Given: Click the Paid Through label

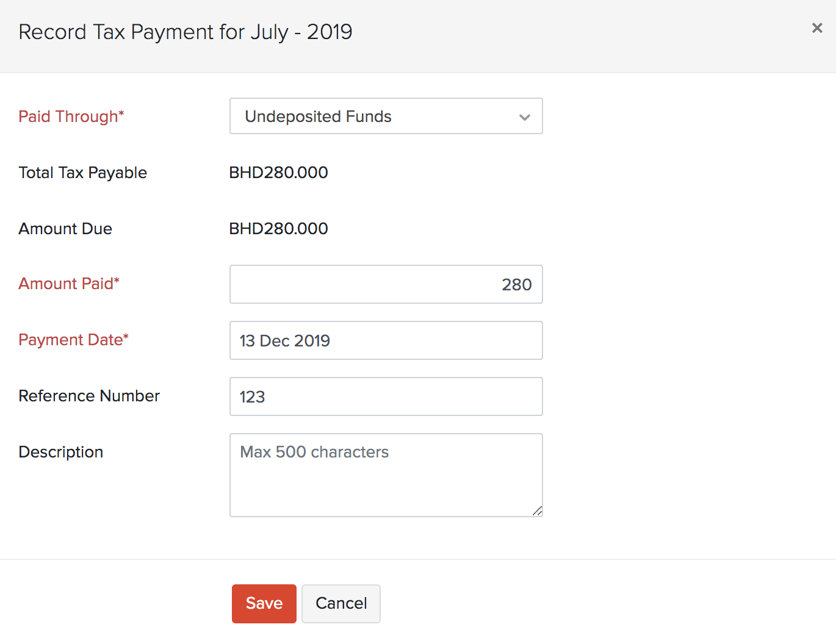Looking at the screenshot, I should click(x=71, y=116).
